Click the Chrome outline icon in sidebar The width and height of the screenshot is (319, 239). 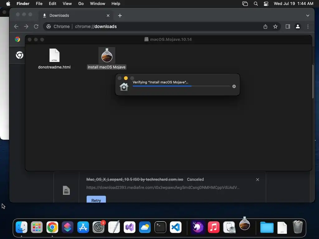point(20,55)
